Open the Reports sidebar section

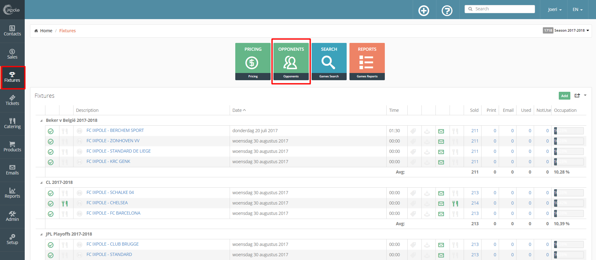click(x=12, y=193)
